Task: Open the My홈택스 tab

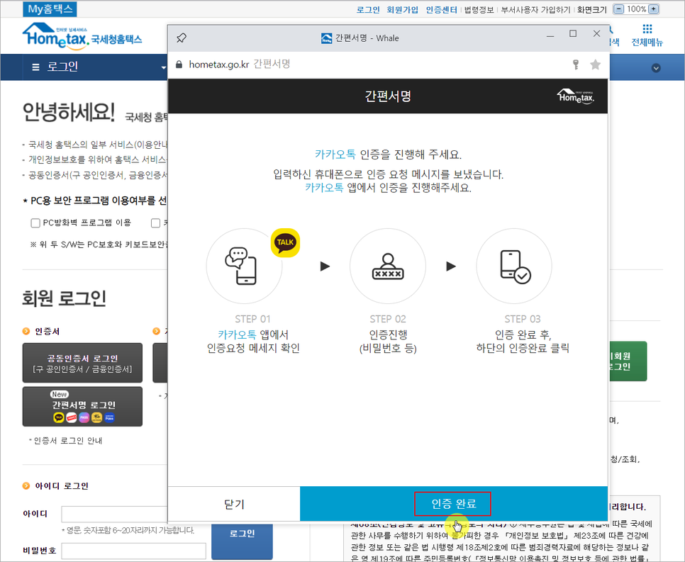Action: coord(50,9)
